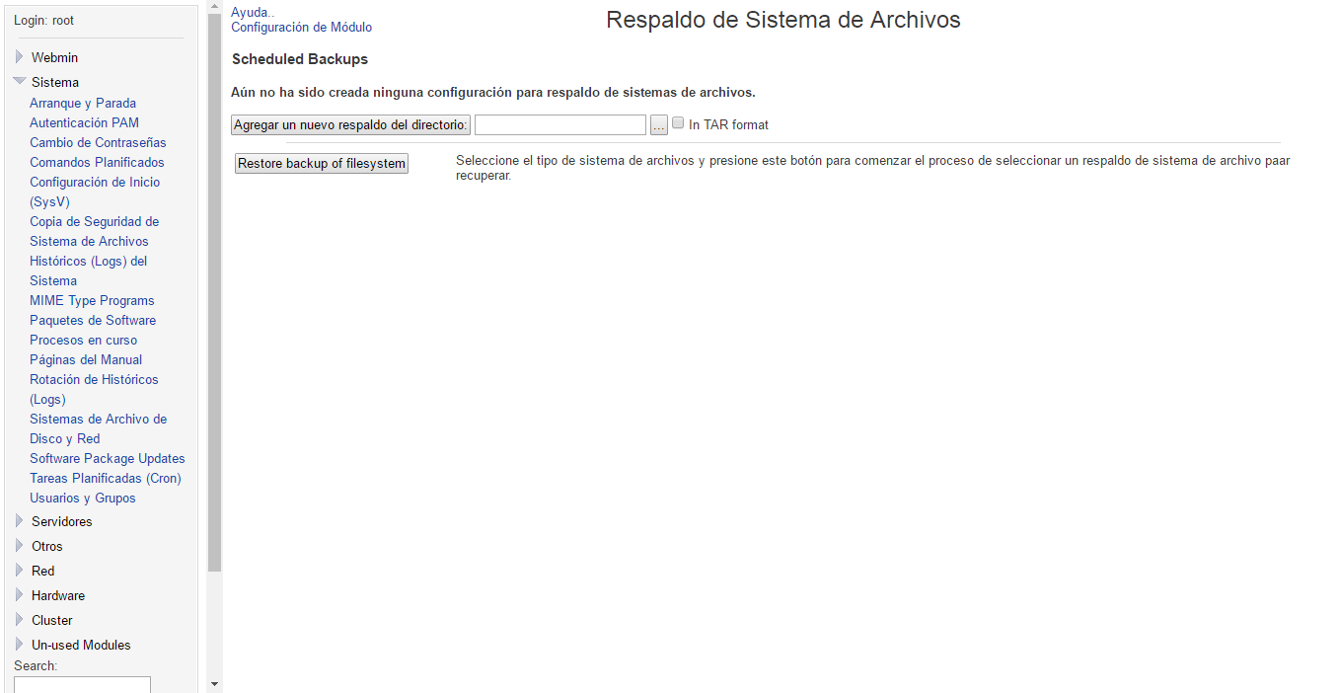
Task: Focus the backup directory text field
Action: pyautogui.click(x=559, y=125)
